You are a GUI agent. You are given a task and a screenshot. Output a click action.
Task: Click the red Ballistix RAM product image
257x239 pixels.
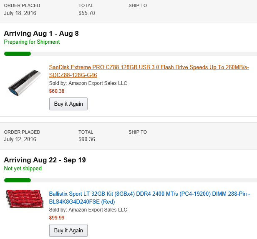click(25, 199)
